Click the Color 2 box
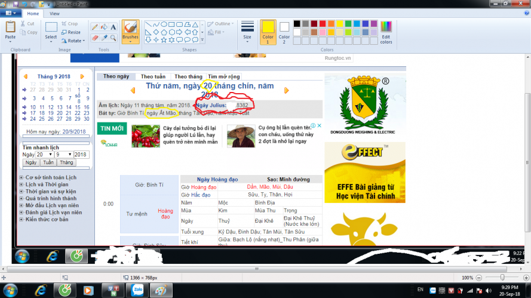 284,31
